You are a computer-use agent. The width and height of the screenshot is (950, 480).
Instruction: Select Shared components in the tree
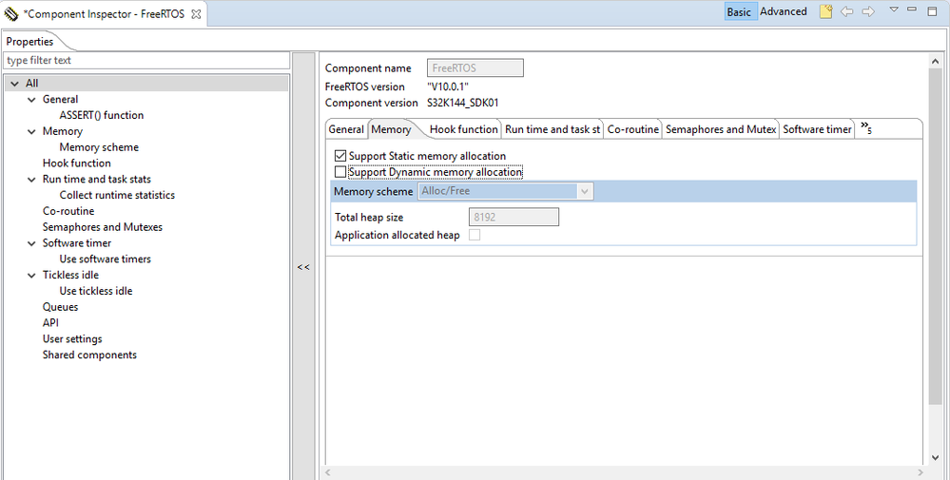click(89, 355)
